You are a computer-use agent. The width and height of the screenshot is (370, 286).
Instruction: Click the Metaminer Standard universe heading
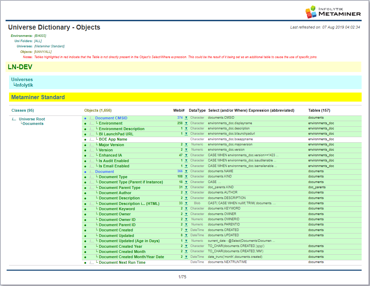pyautogui.click(x=38, y=97)
